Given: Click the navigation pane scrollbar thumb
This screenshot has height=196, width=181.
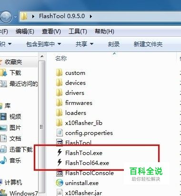Looking at the screenshot, I should tap(42, 126).
